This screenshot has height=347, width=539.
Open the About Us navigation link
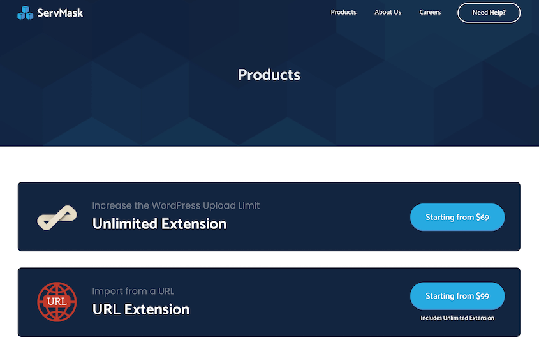[388, 12]
